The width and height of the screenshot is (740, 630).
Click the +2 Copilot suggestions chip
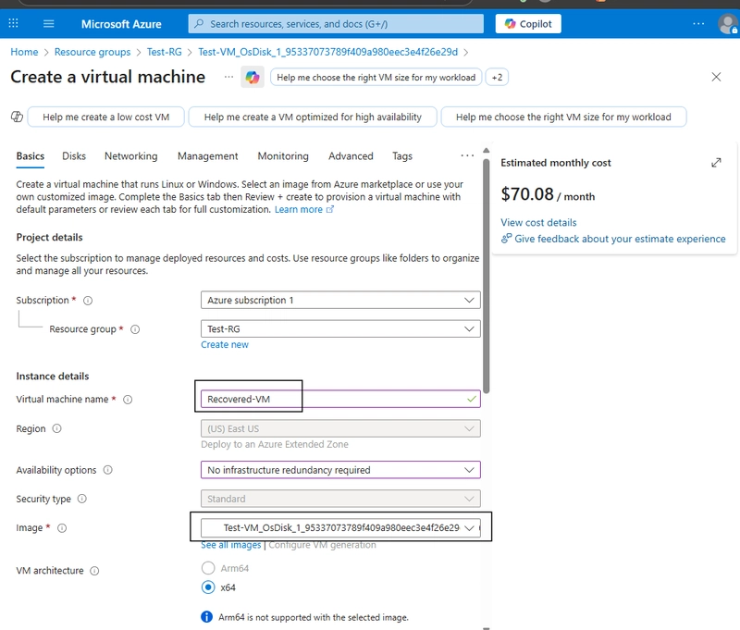pyautogui.click(x=497, y=78)
